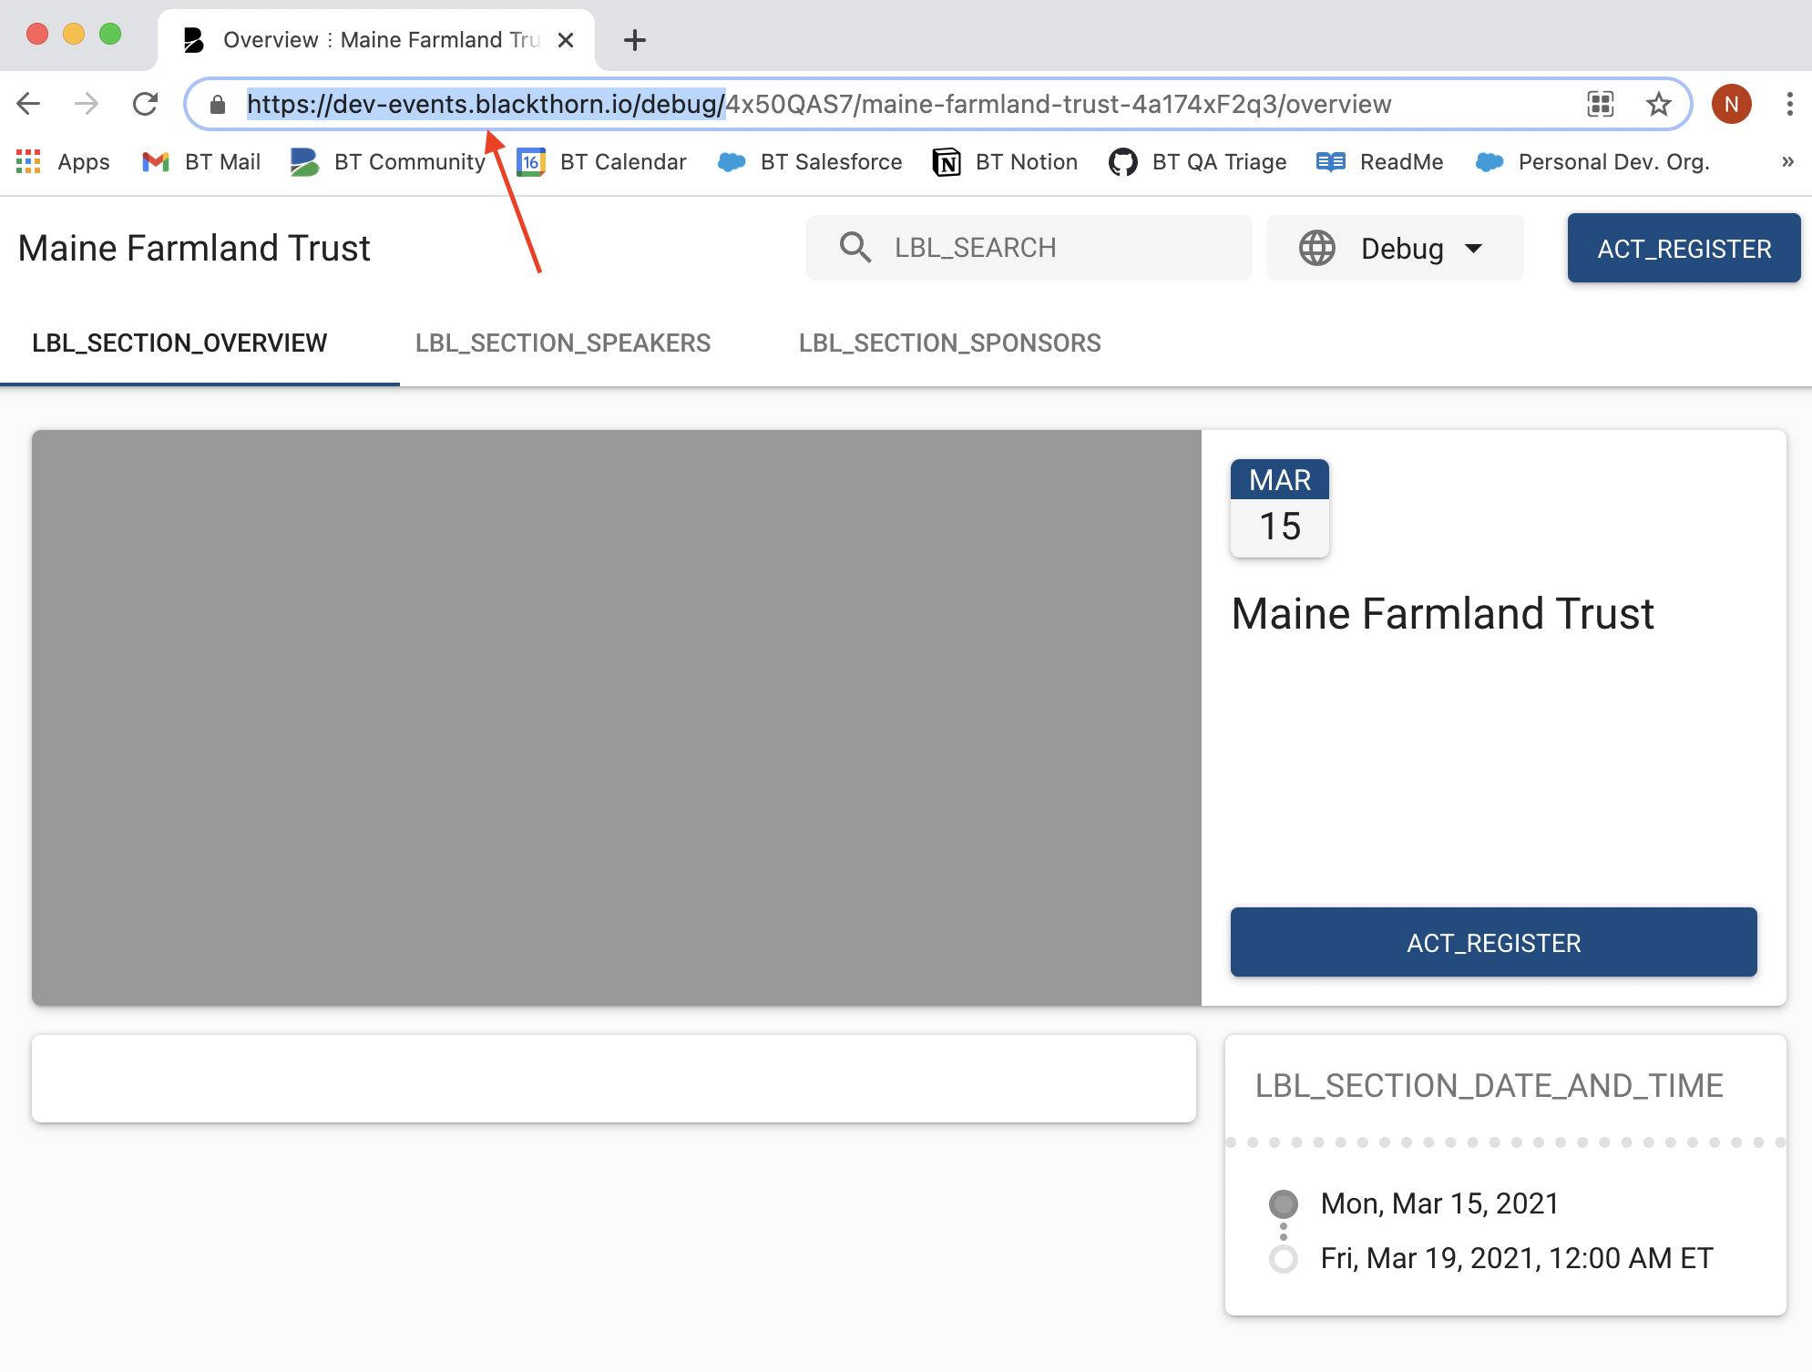Click the ACT_REGISTER button in event card
The image size is (1812, 1372).
click(x=1494, y=942)
